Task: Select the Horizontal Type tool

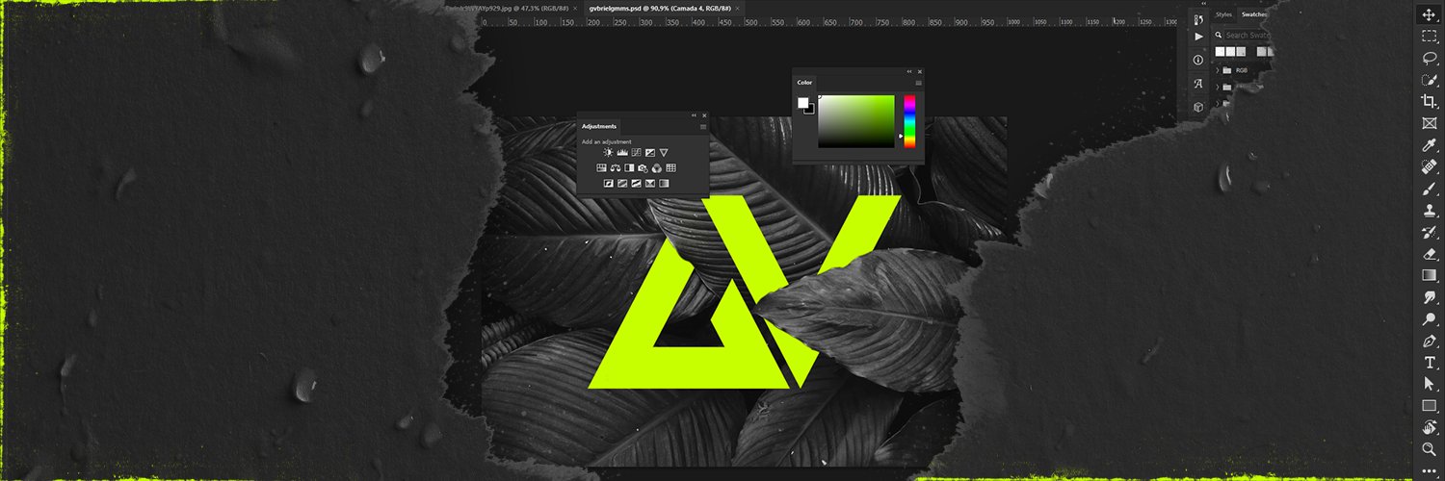Action: [1430, 363]
